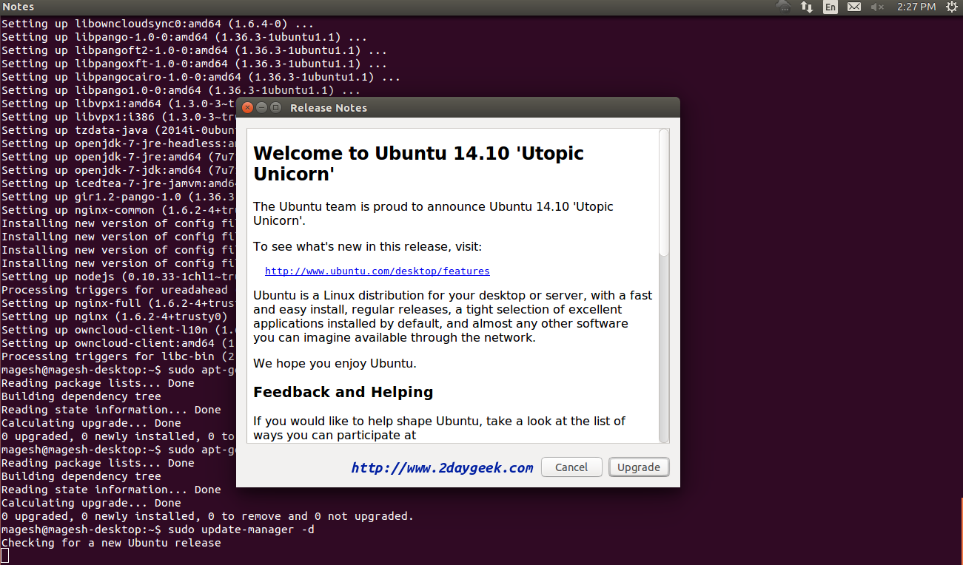Viewport: 963px width, 565px height.
Task: Follow the ubuntu.com desktop features link
Action: 377,271
